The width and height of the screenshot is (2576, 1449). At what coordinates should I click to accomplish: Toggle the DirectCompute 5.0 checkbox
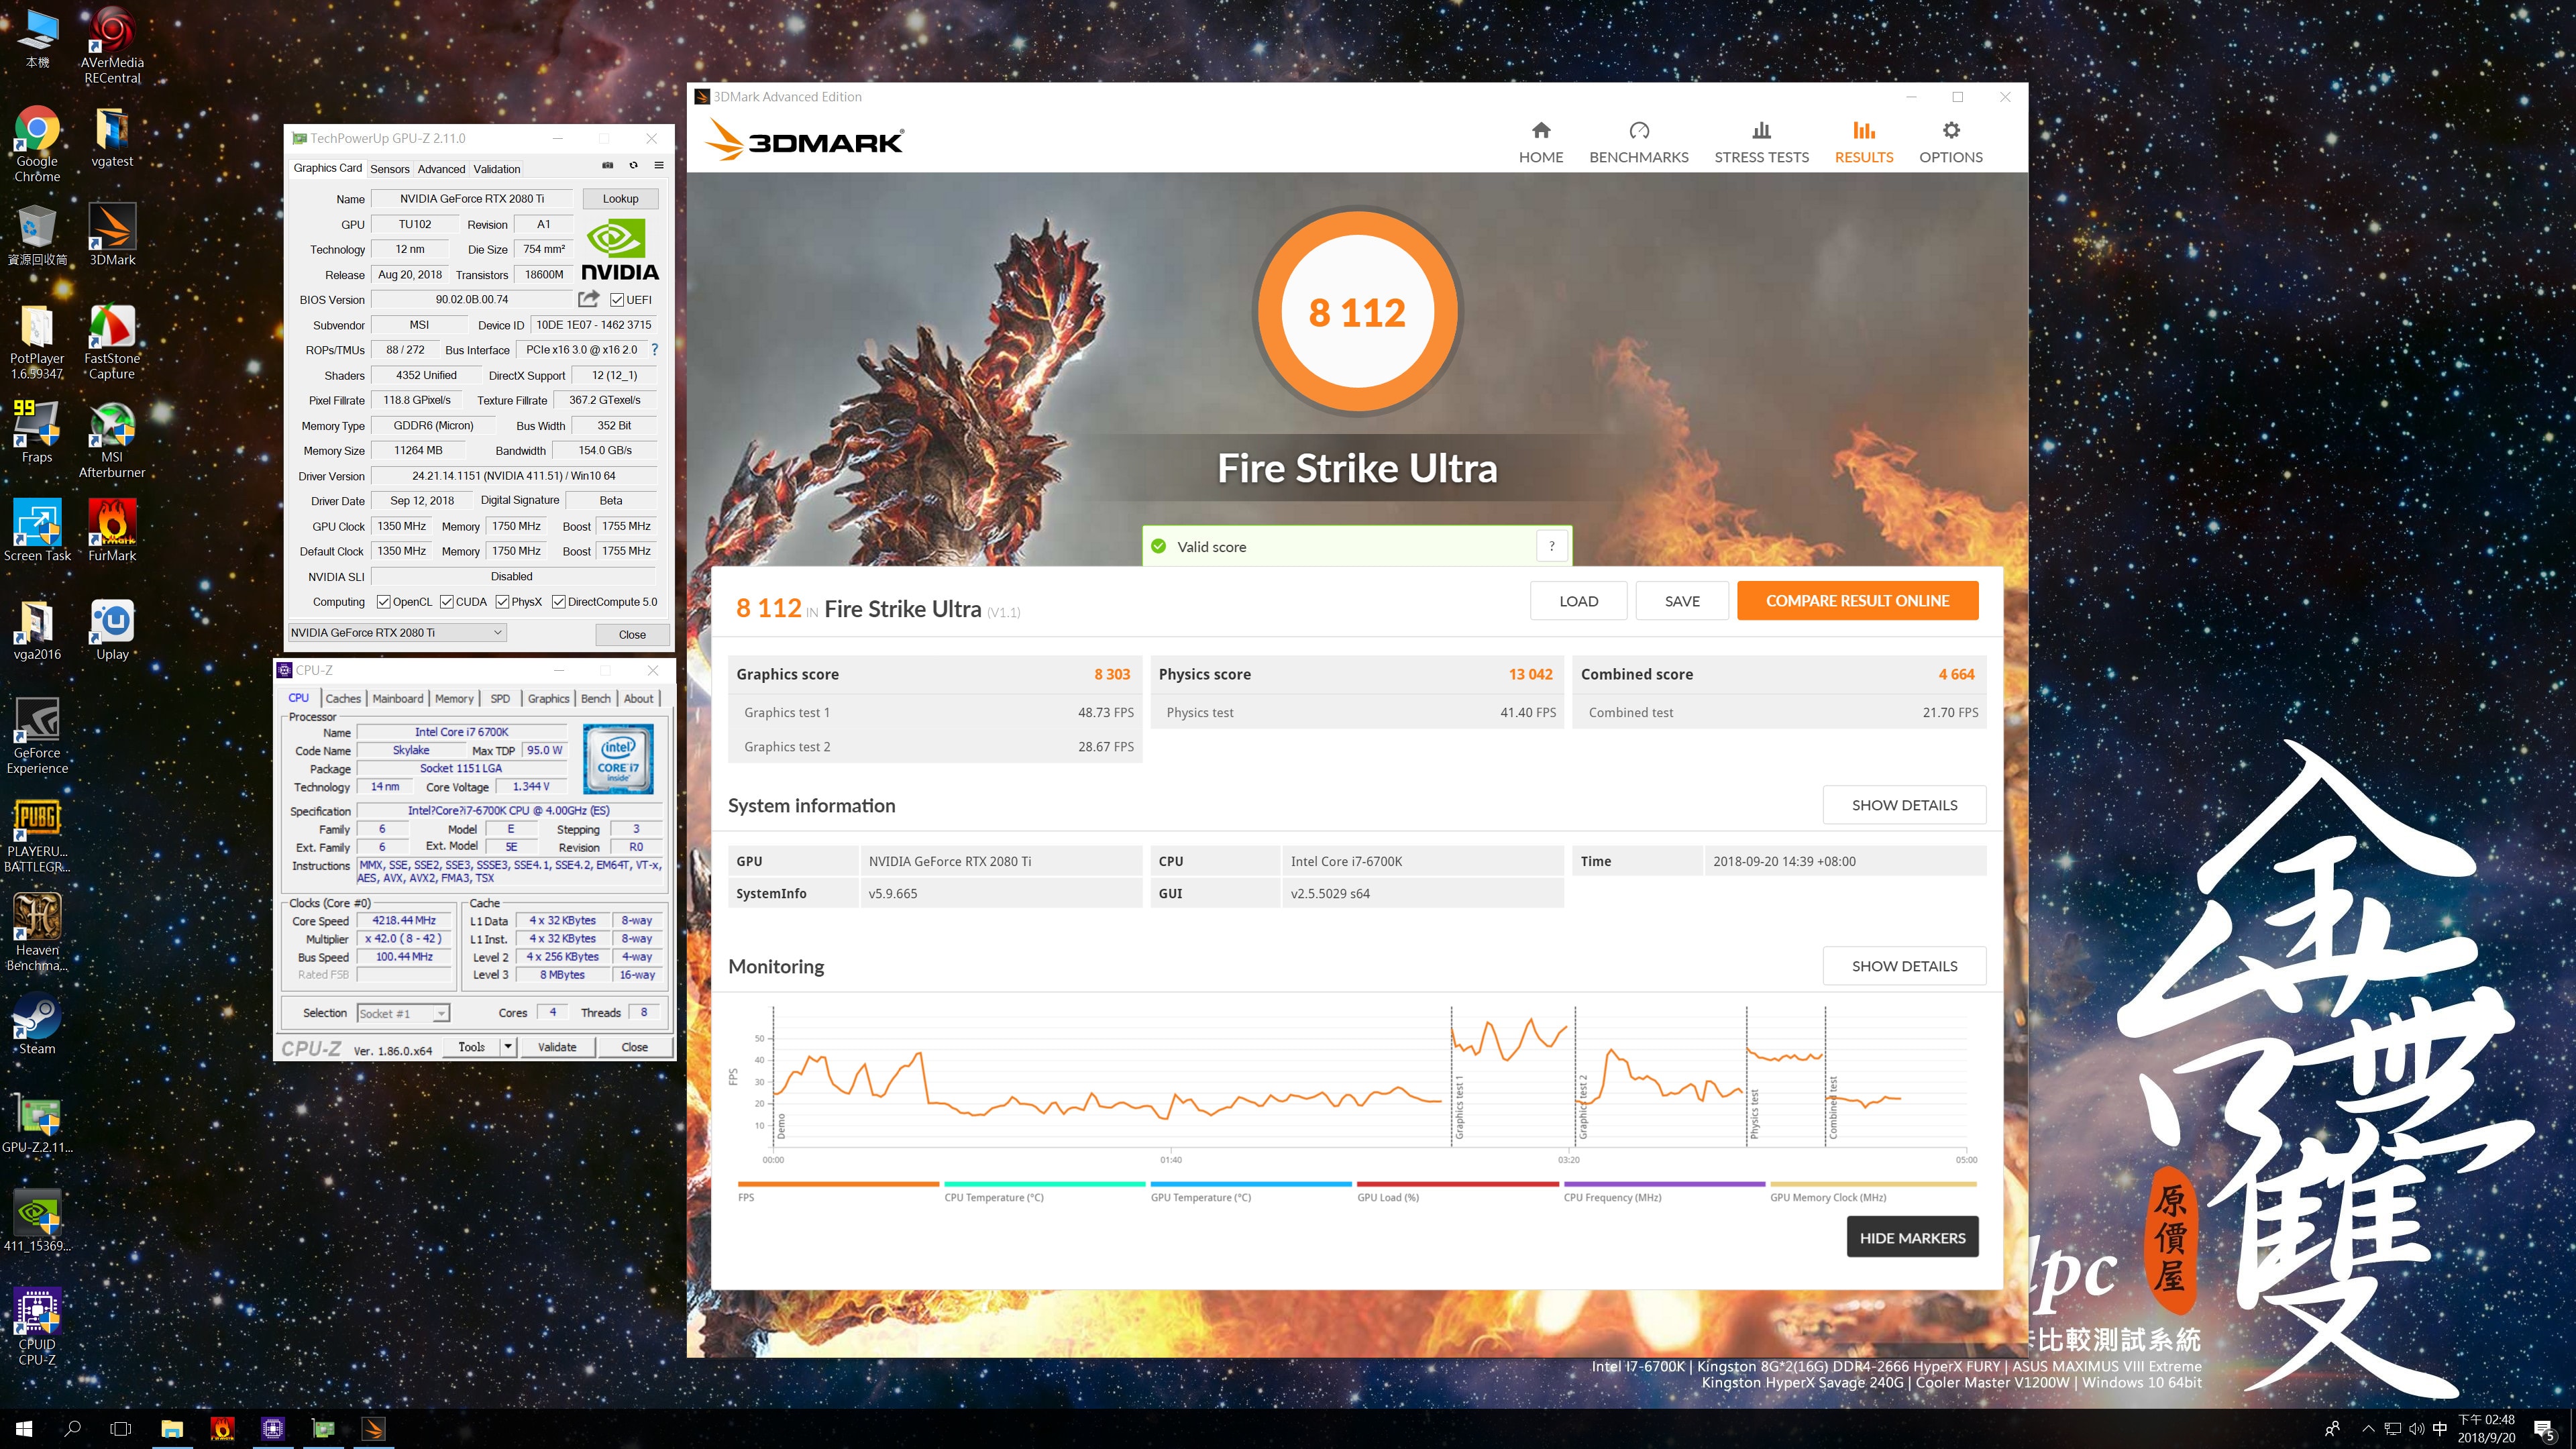click(x=559, y=602)
